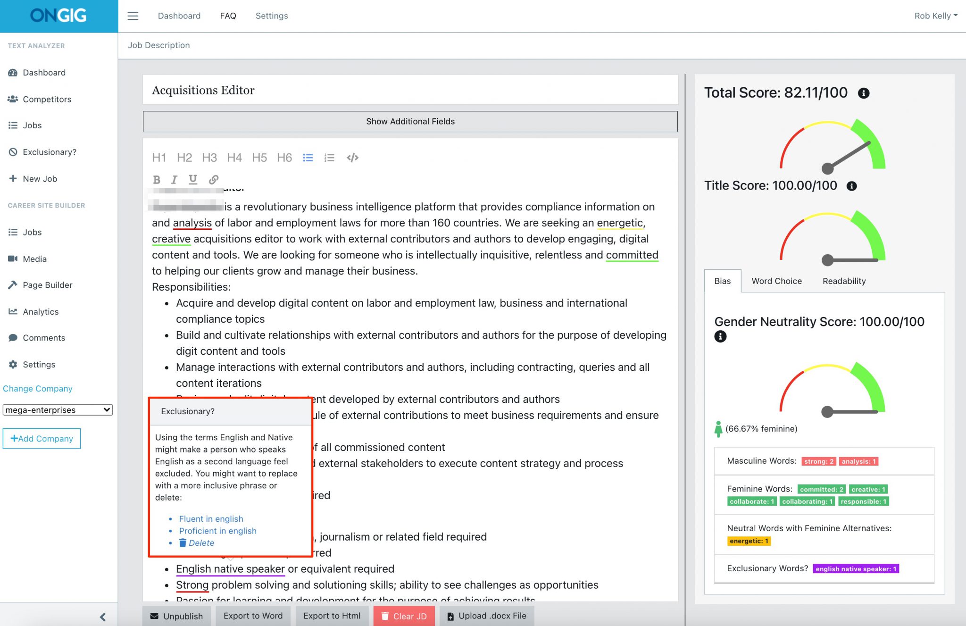Expand Show Additional Fields section

tap(410, 121)
